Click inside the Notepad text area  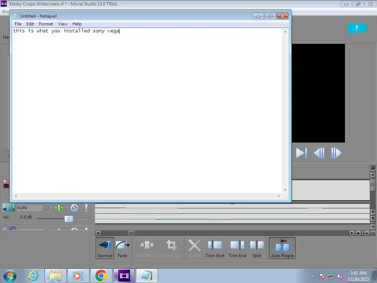pyautogui.click(x=147, y=111)
